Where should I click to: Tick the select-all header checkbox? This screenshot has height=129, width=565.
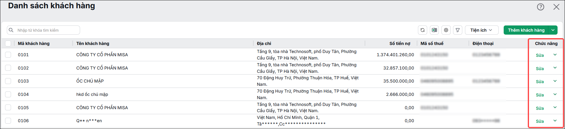(8, 43)
